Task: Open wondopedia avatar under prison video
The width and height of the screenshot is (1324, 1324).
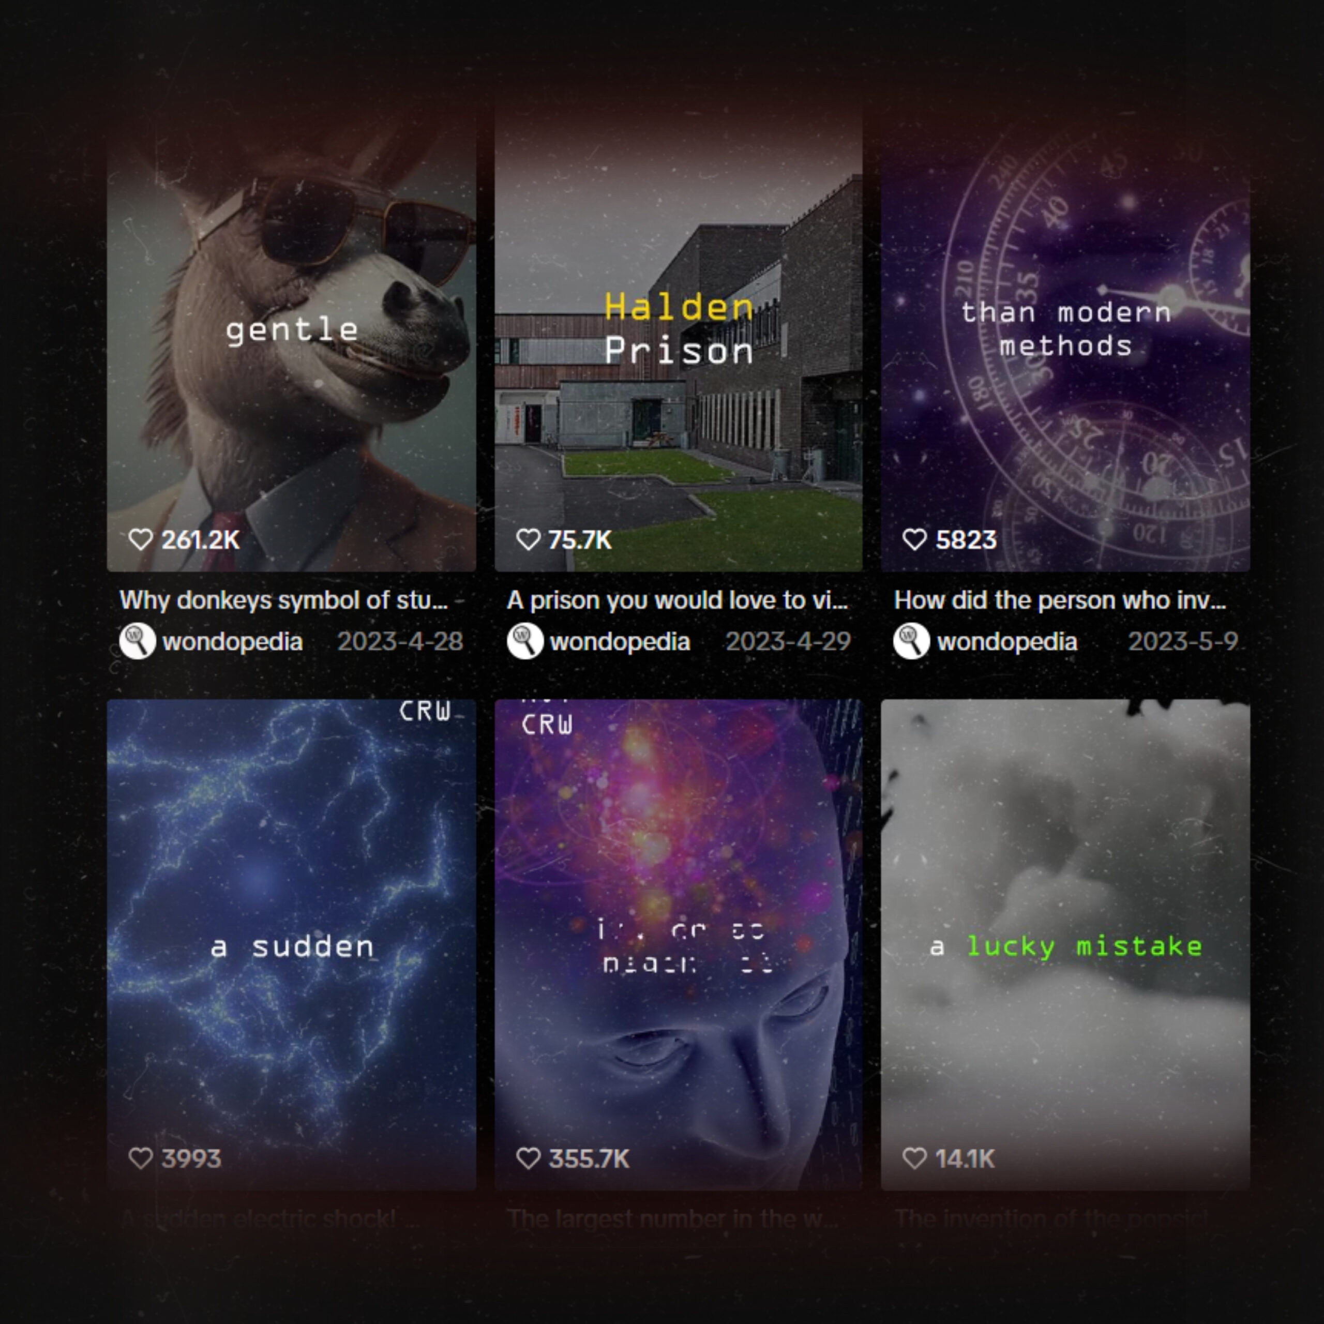Action: pyautogui.click(x=525, y=641)
